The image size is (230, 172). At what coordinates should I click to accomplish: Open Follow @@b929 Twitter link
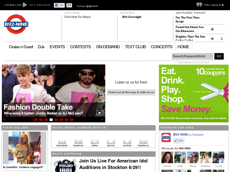coord(87,6)
